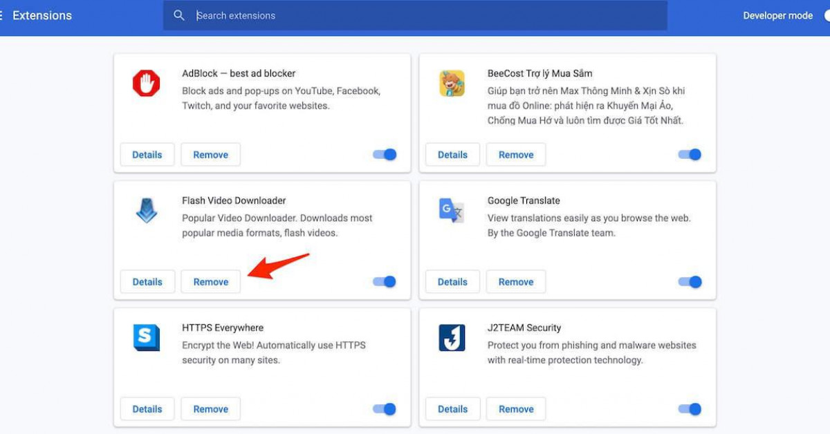Remove Flash Video Downloader extension
830x434 pixels.
(x=211, y=282)
